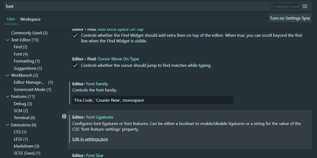
Task: Open Debug settings category
Action: [23, 104]
